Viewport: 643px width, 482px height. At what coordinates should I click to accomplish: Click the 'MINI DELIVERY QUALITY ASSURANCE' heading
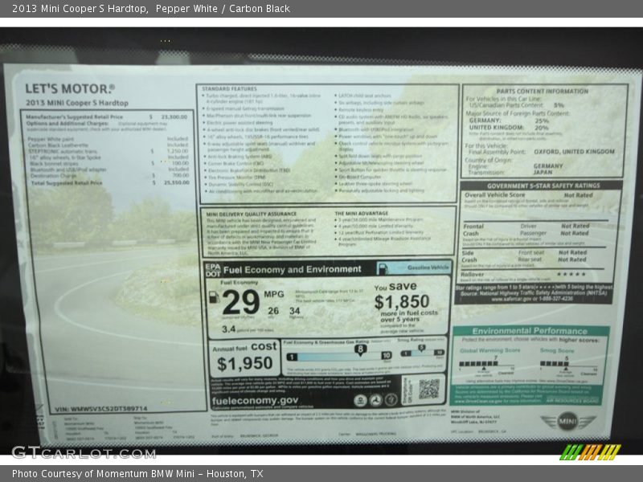251,214
